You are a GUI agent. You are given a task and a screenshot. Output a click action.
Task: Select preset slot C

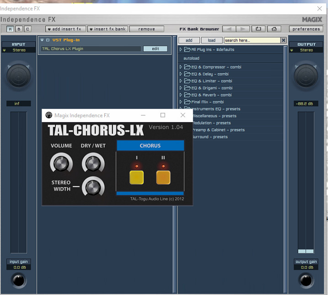(x=27, y=29)
